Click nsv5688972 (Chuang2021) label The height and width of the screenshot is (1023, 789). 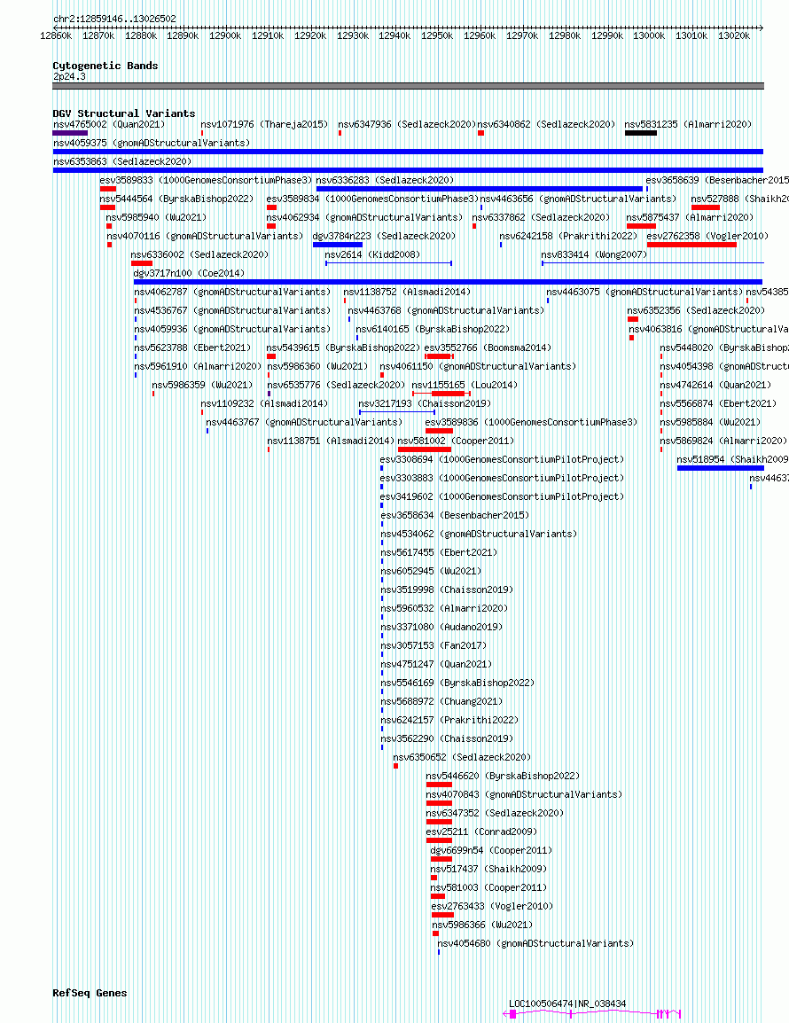[441, 701]
